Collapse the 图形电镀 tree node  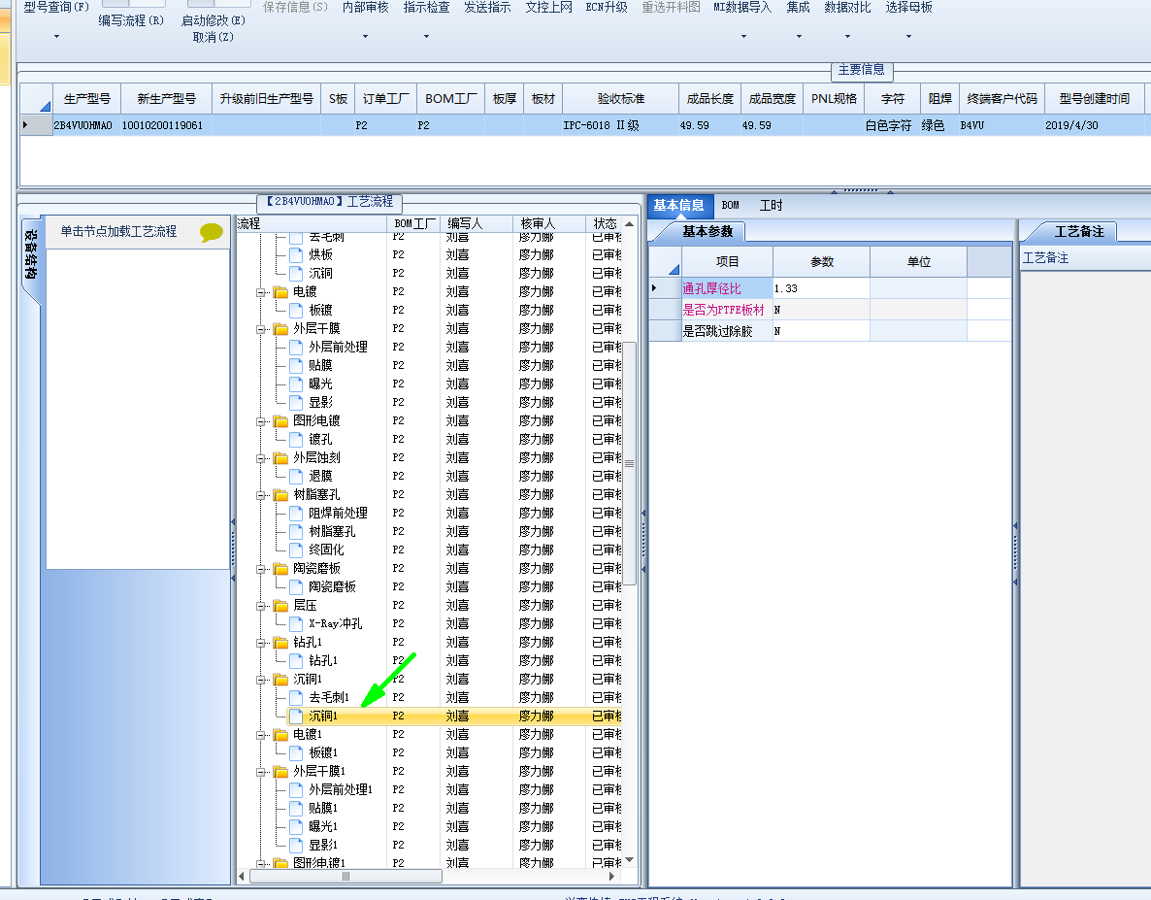tap(261, 421)
